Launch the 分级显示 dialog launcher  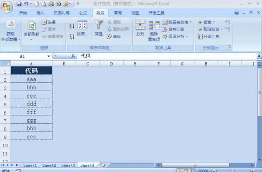click(x=229, y=47)
